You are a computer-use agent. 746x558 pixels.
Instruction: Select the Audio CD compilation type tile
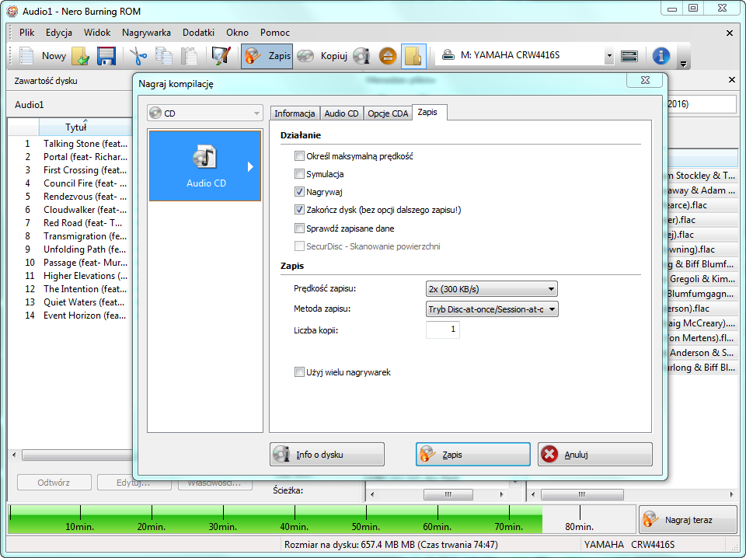coord(205,166)
